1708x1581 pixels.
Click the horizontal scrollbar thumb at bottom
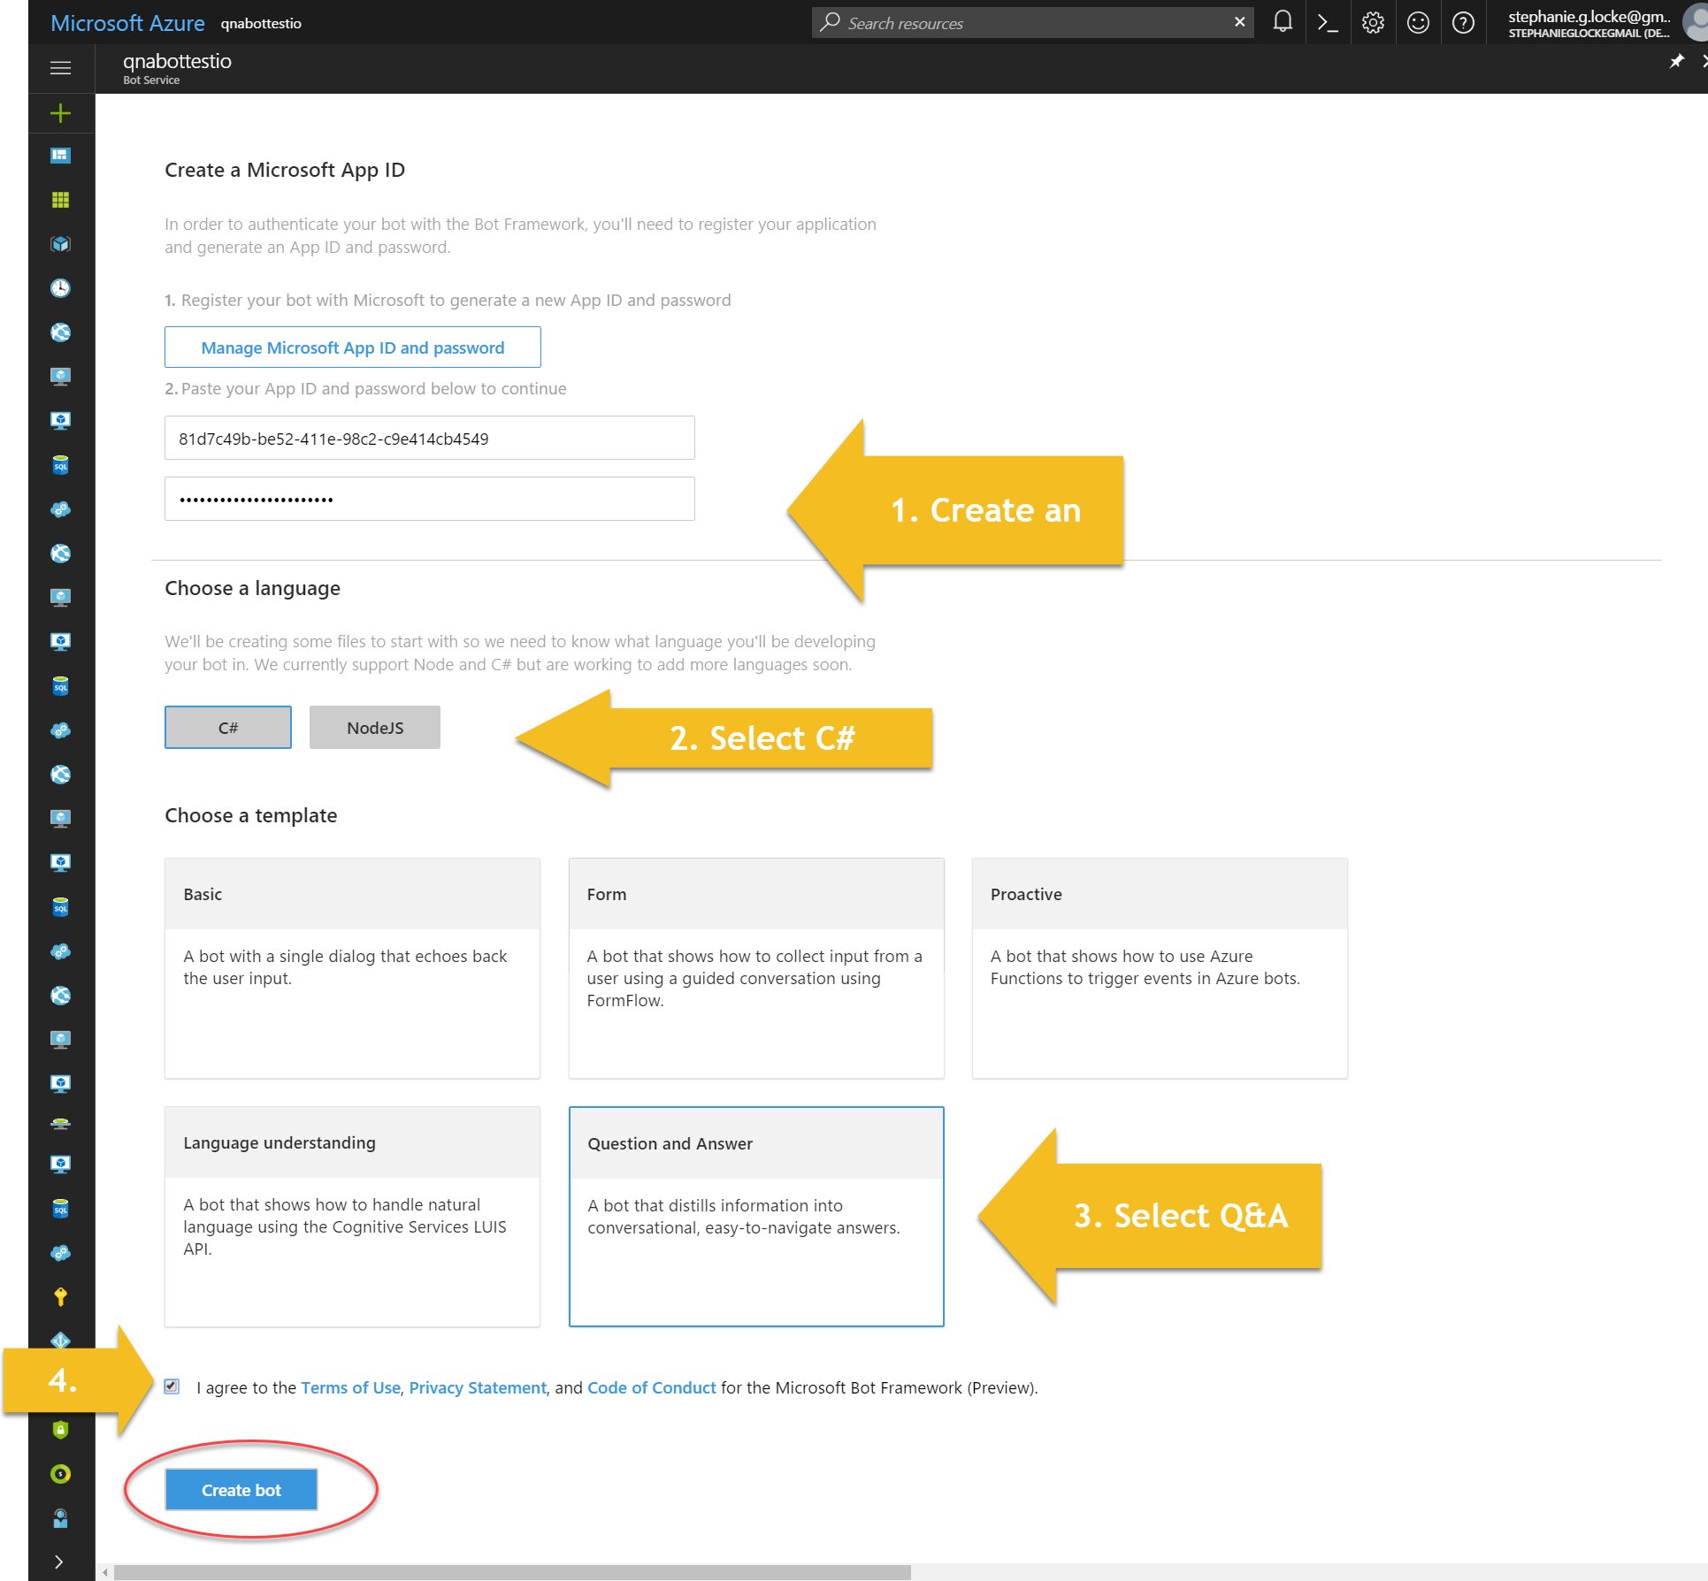(x=512, y=1572)
